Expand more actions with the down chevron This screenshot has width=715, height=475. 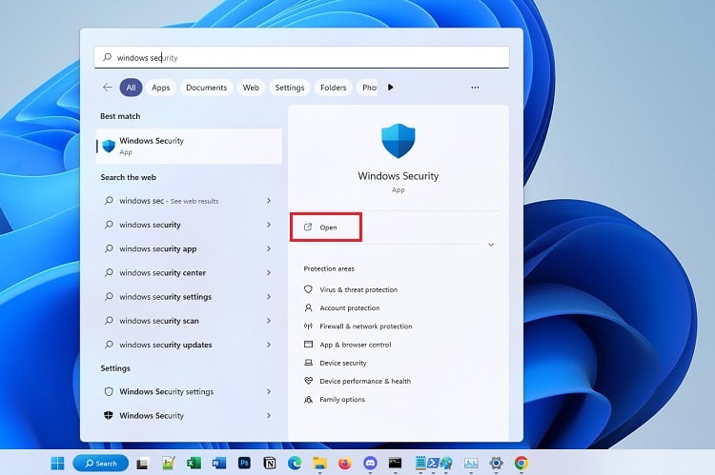coord(491,245)
